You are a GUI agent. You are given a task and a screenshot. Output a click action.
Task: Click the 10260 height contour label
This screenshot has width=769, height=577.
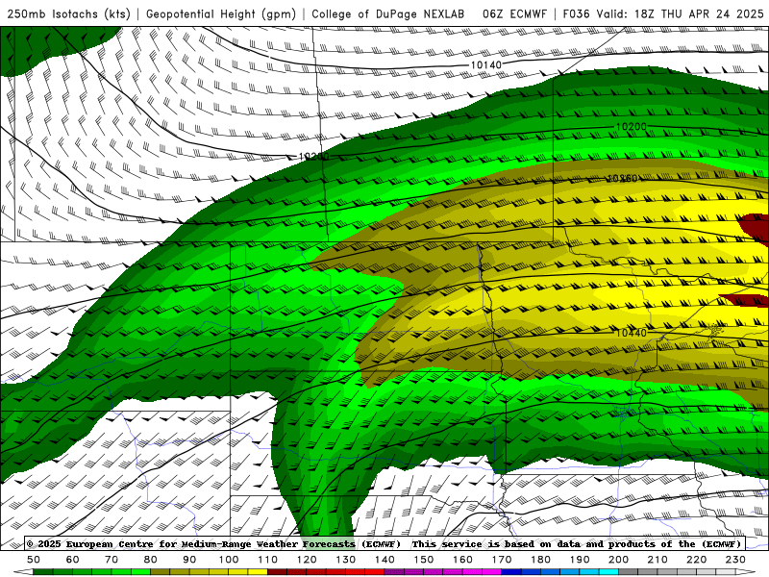click(x=622, y=178)
